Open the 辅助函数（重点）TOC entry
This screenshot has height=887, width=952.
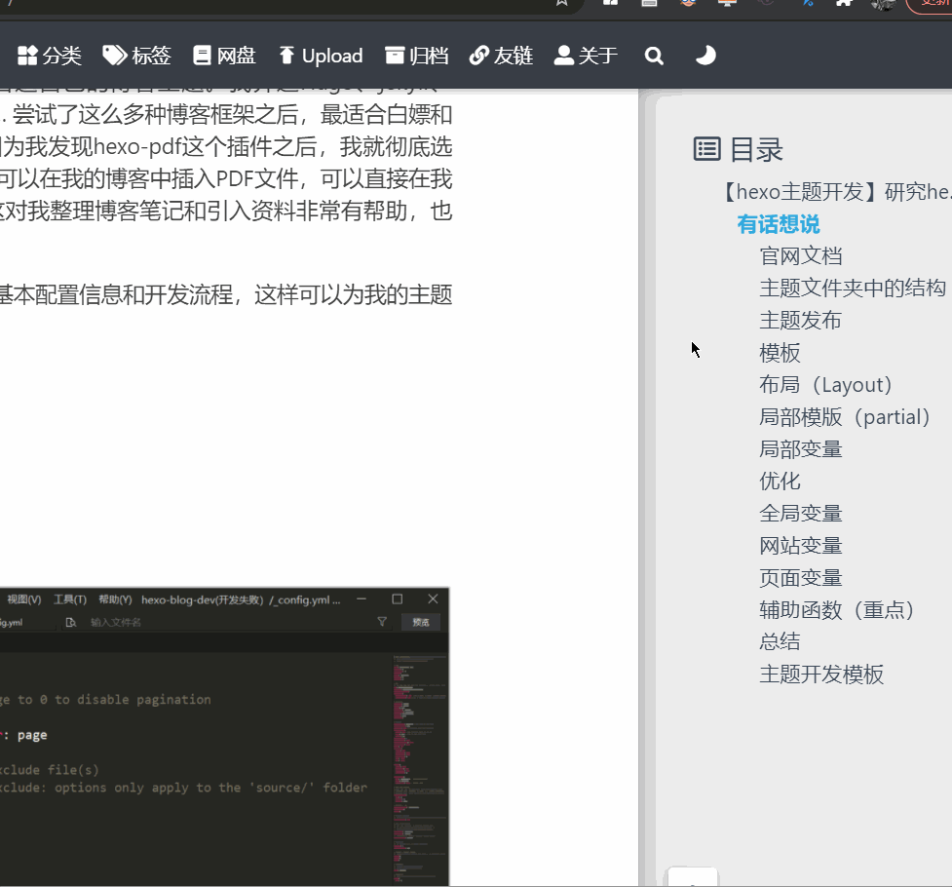coord(838,609)
